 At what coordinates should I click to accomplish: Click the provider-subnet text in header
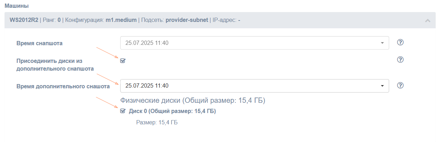188,20
